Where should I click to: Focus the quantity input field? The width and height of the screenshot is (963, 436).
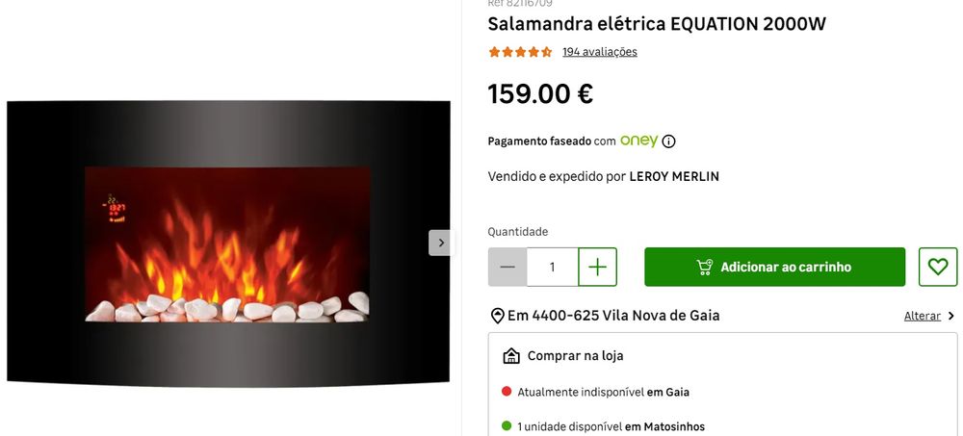click(x=552, y=267)
